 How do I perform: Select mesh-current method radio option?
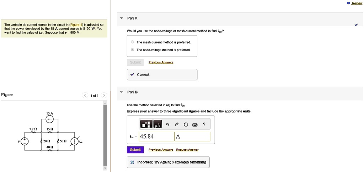coord(132,42)
